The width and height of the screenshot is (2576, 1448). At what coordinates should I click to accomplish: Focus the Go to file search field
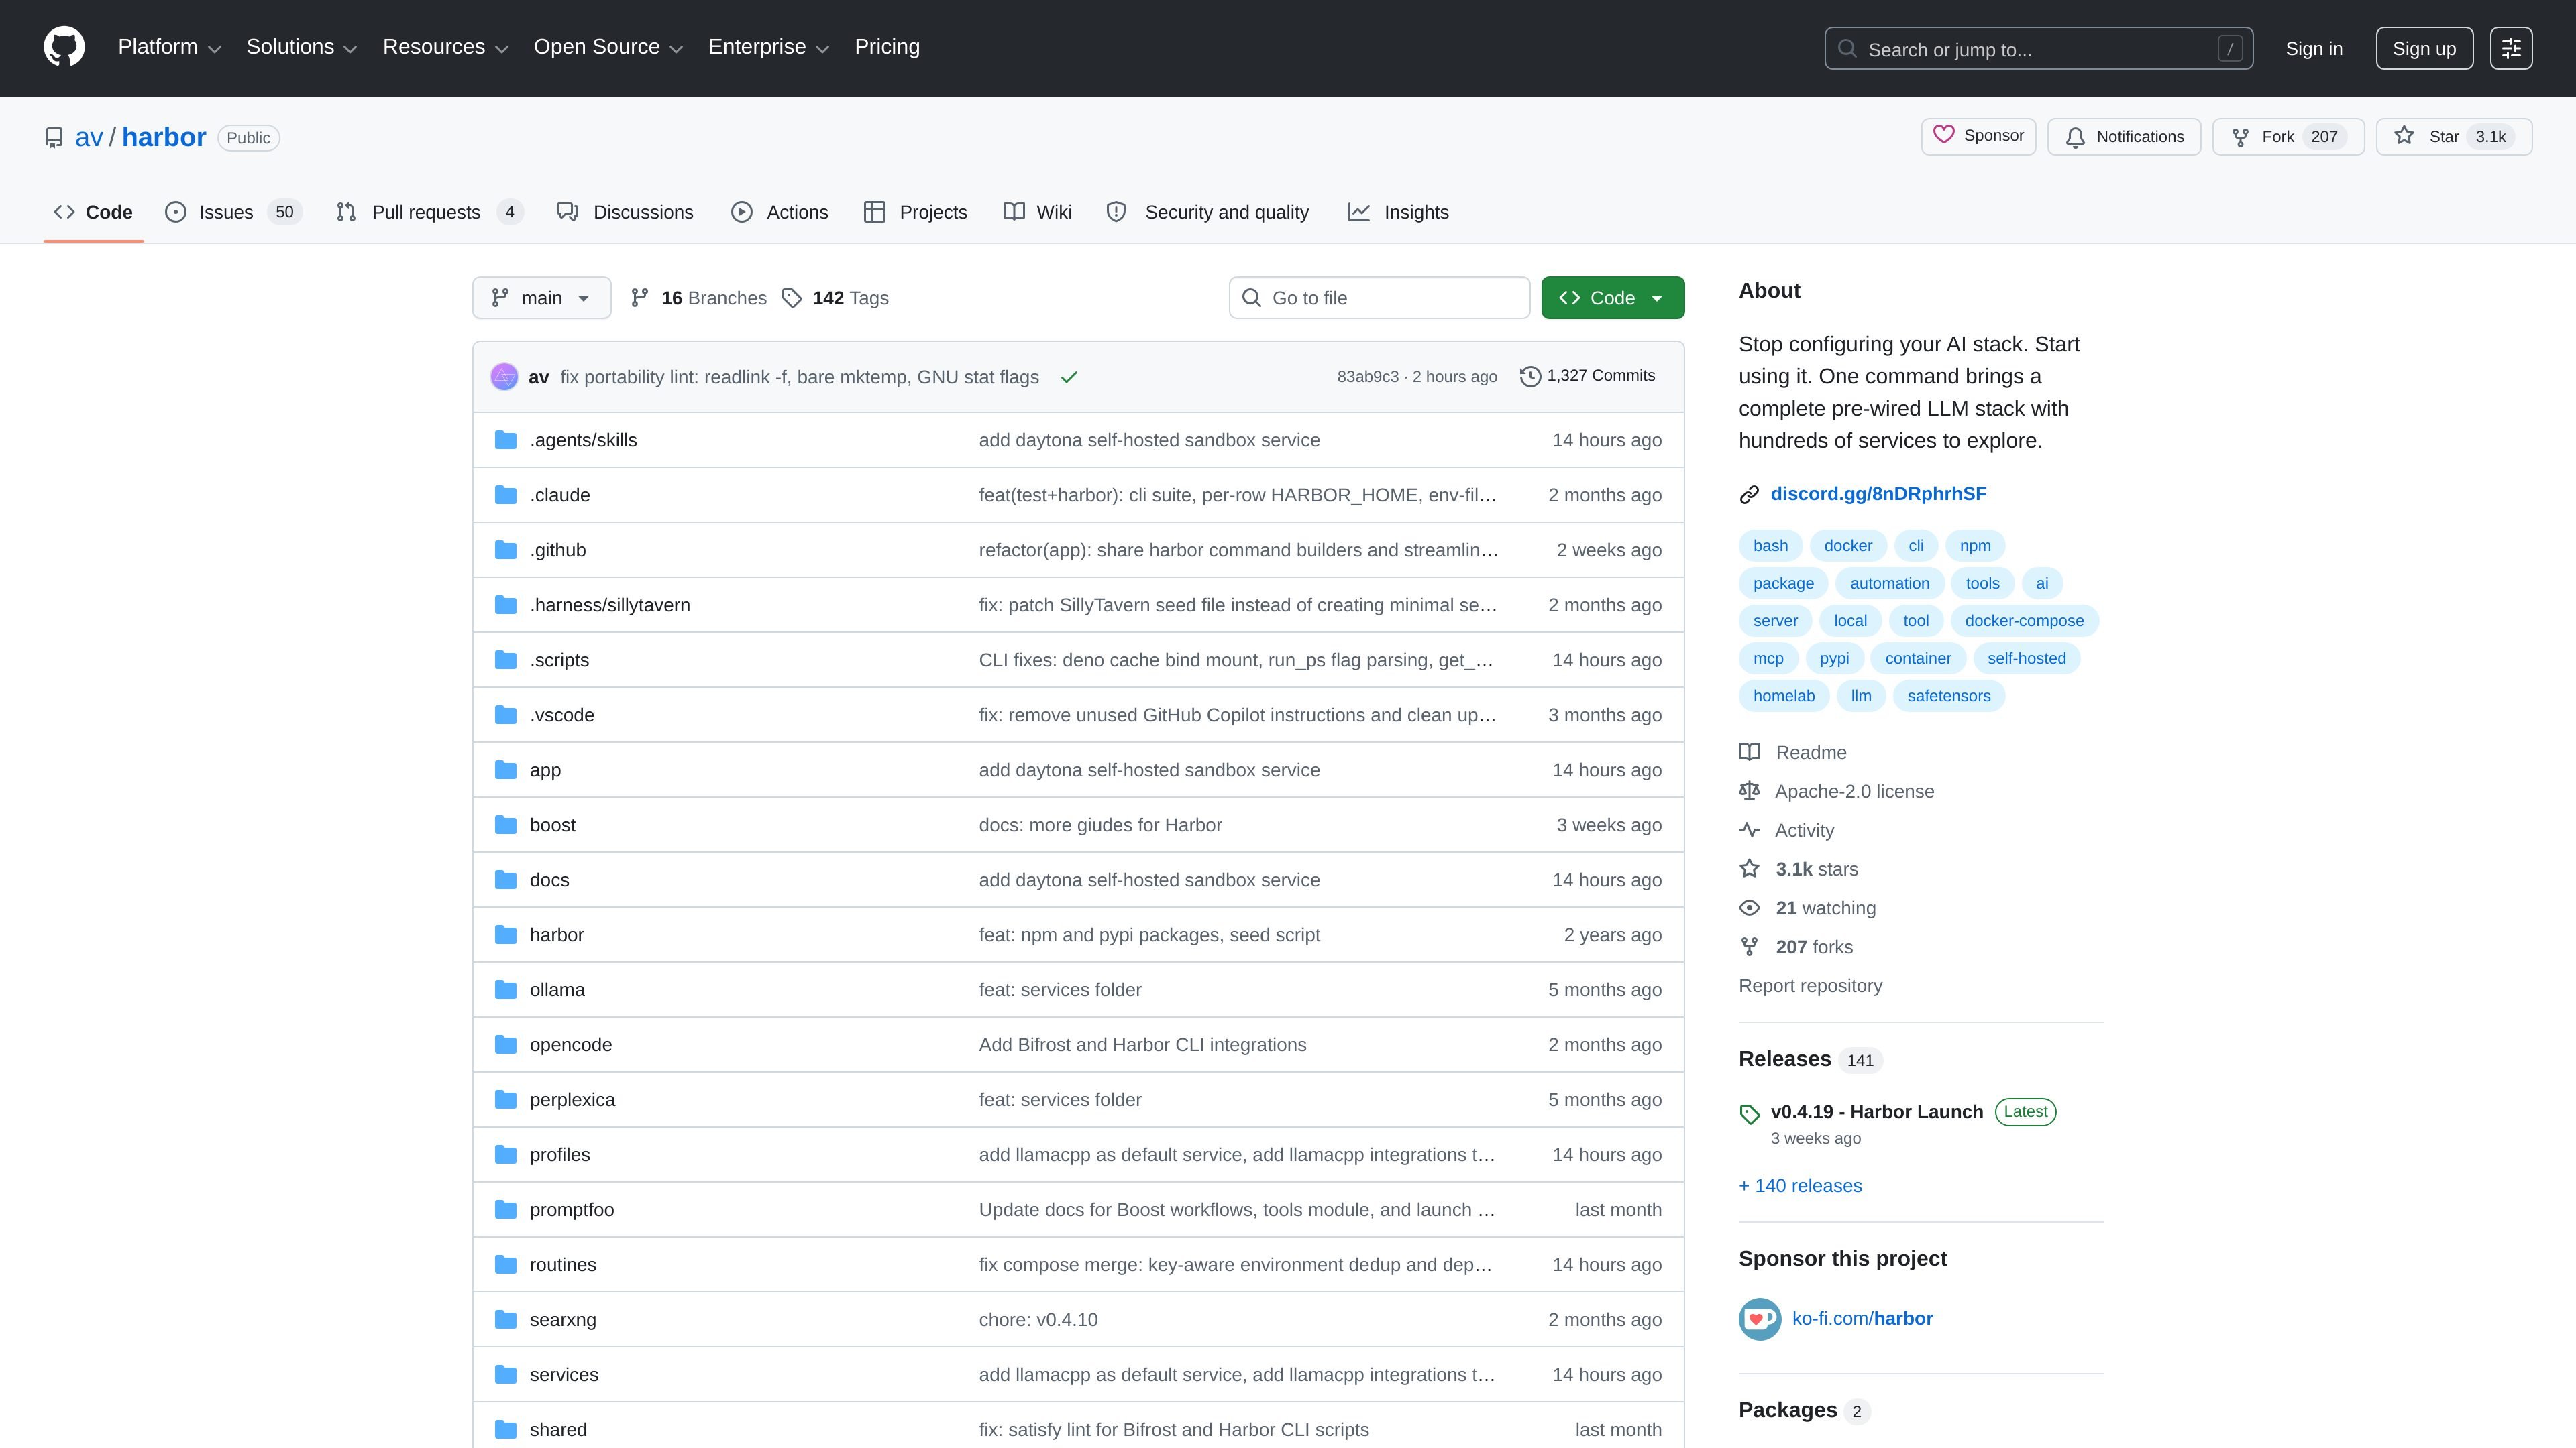(x=1379, y=298)
